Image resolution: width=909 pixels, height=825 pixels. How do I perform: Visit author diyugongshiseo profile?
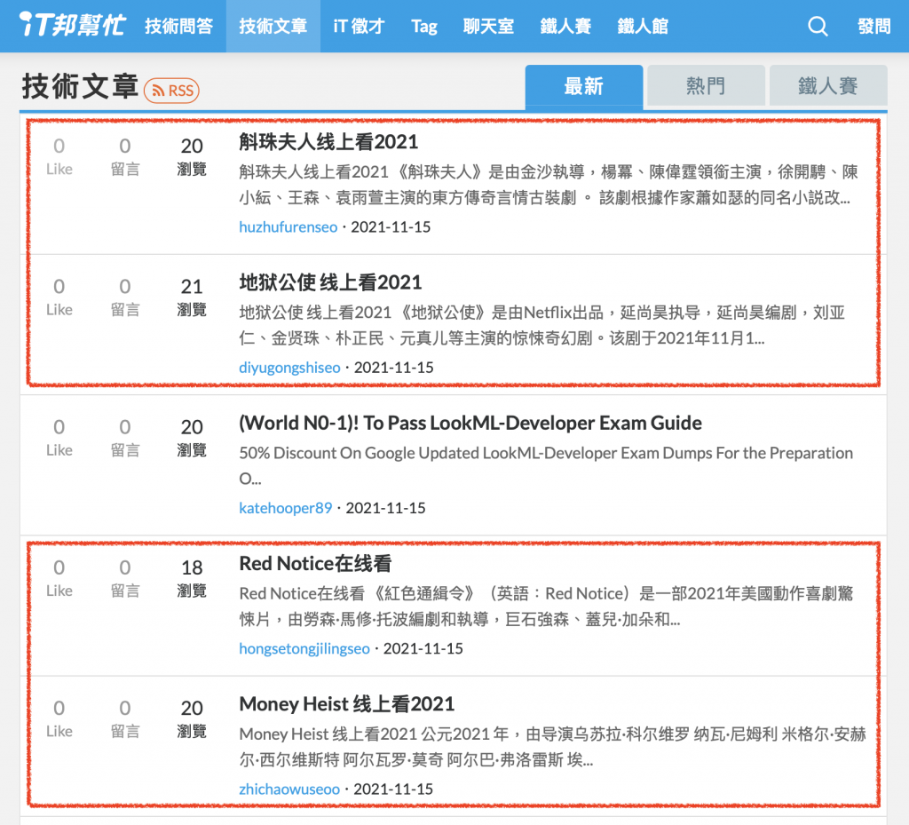tap(289, 368)
